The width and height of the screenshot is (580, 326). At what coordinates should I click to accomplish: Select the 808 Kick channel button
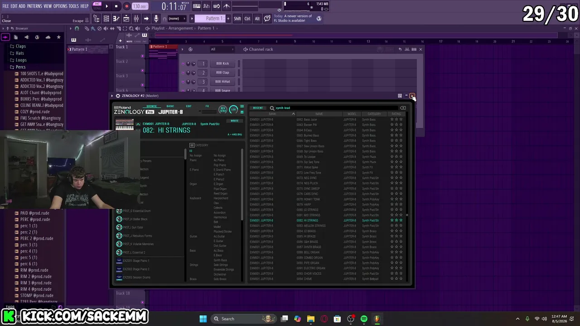pyautogui.click(x=222, y=63)
